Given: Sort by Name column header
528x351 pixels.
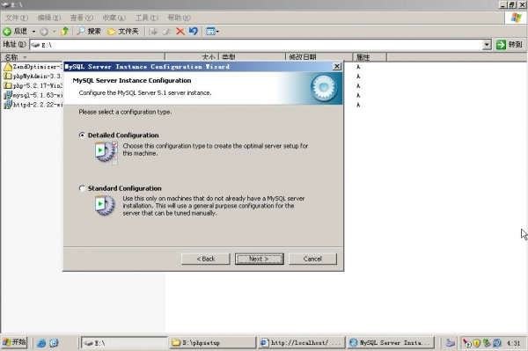Looking at the screenshot, I should pyautogui.click(x=83, y=57).
